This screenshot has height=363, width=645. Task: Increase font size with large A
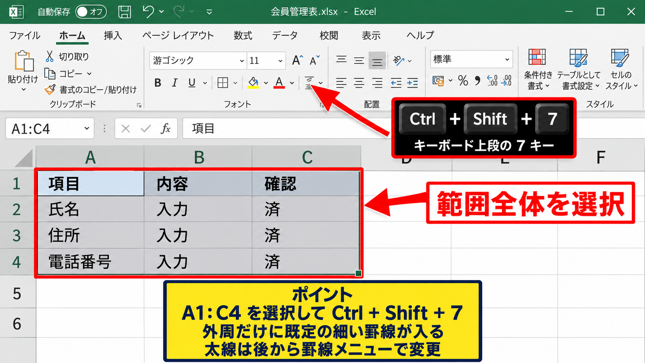[x=297, y=60]
